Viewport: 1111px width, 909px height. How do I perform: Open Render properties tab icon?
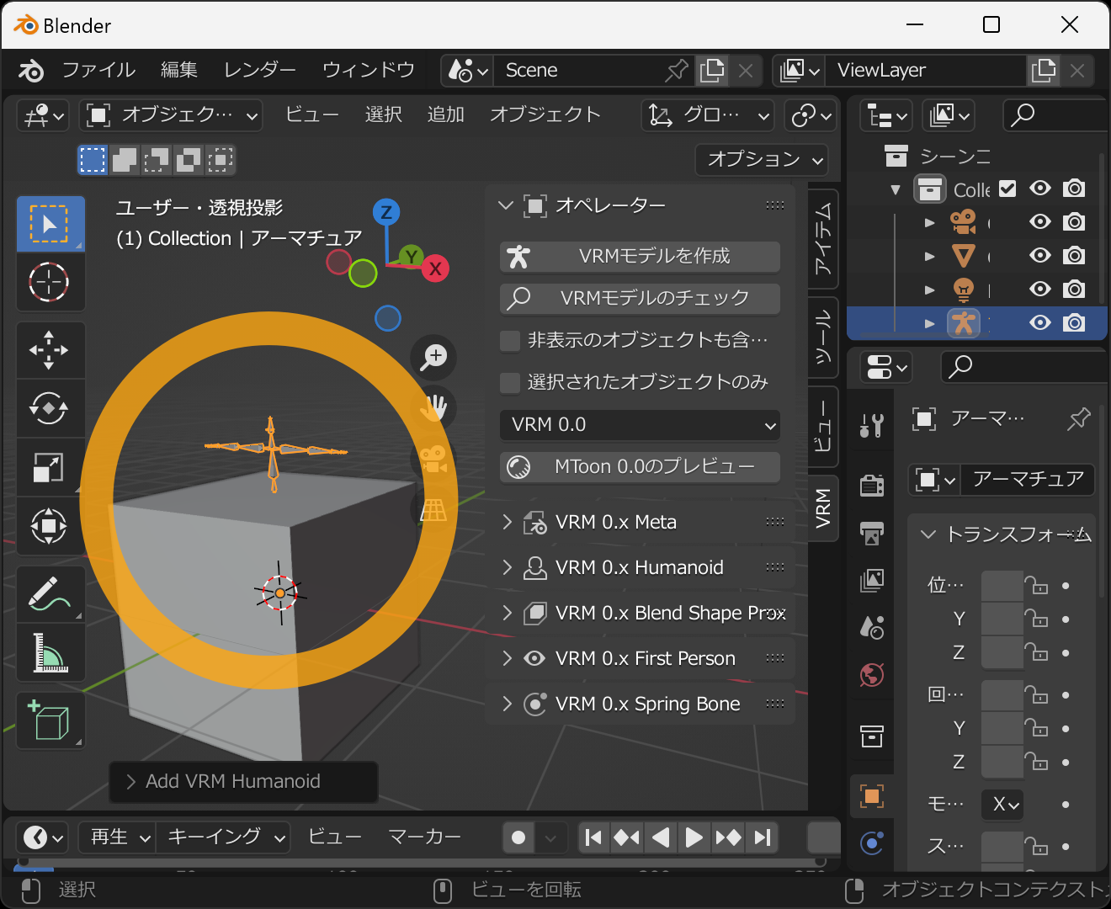[872, 485]
